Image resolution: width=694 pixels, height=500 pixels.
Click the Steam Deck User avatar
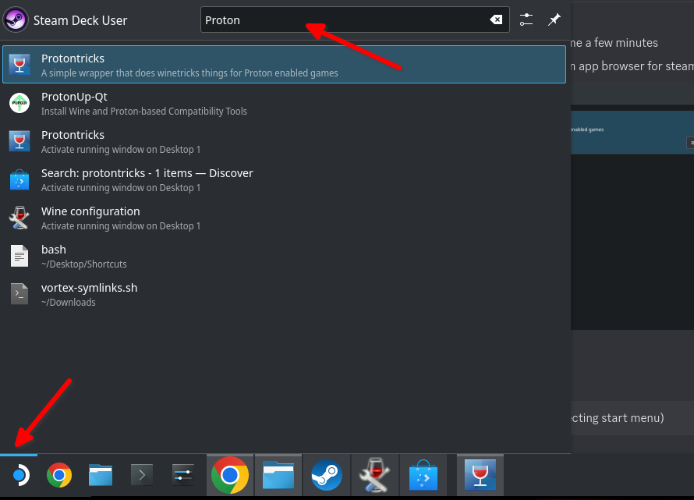(17, 20)
